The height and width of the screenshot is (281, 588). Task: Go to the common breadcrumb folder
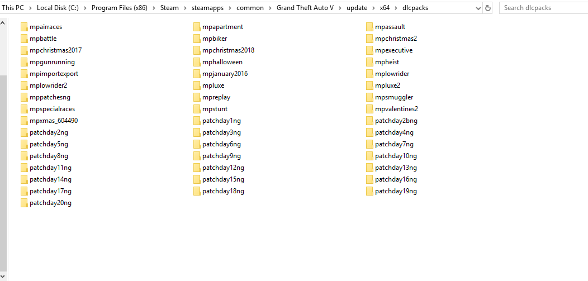coord(250,8)
